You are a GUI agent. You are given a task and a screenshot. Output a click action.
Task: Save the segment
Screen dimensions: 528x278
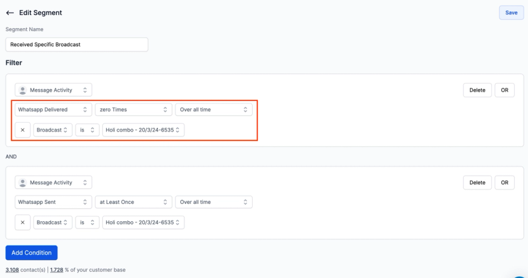pos(511,12)
